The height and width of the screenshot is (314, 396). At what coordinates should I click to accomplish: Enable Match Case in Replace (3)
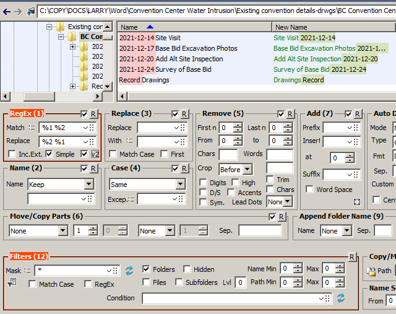pyautogui.click(x=113, y=154)
